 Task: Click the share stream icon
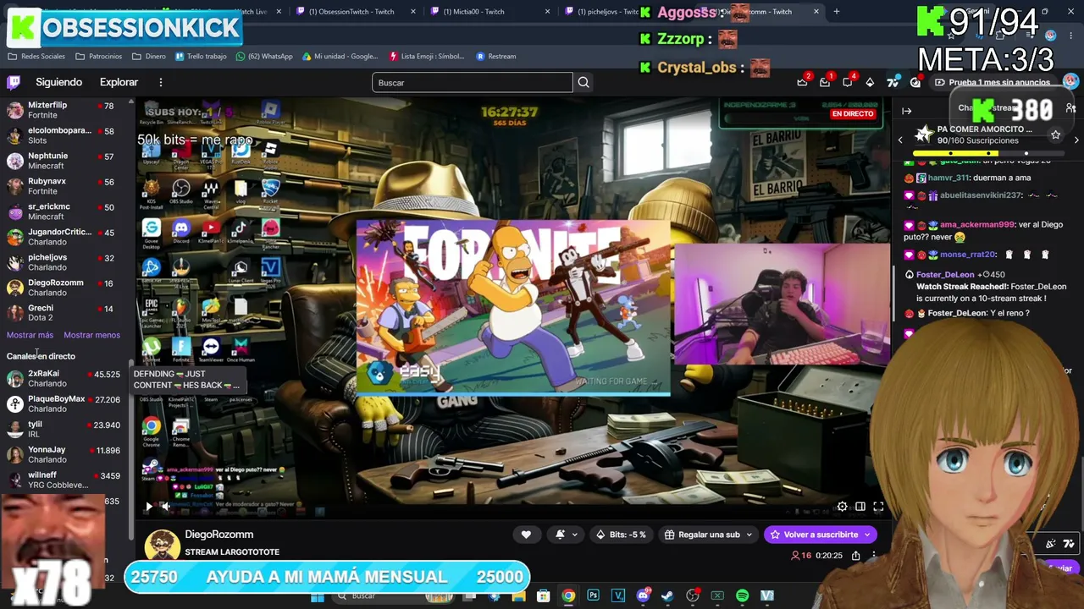[x=855, y=556]
